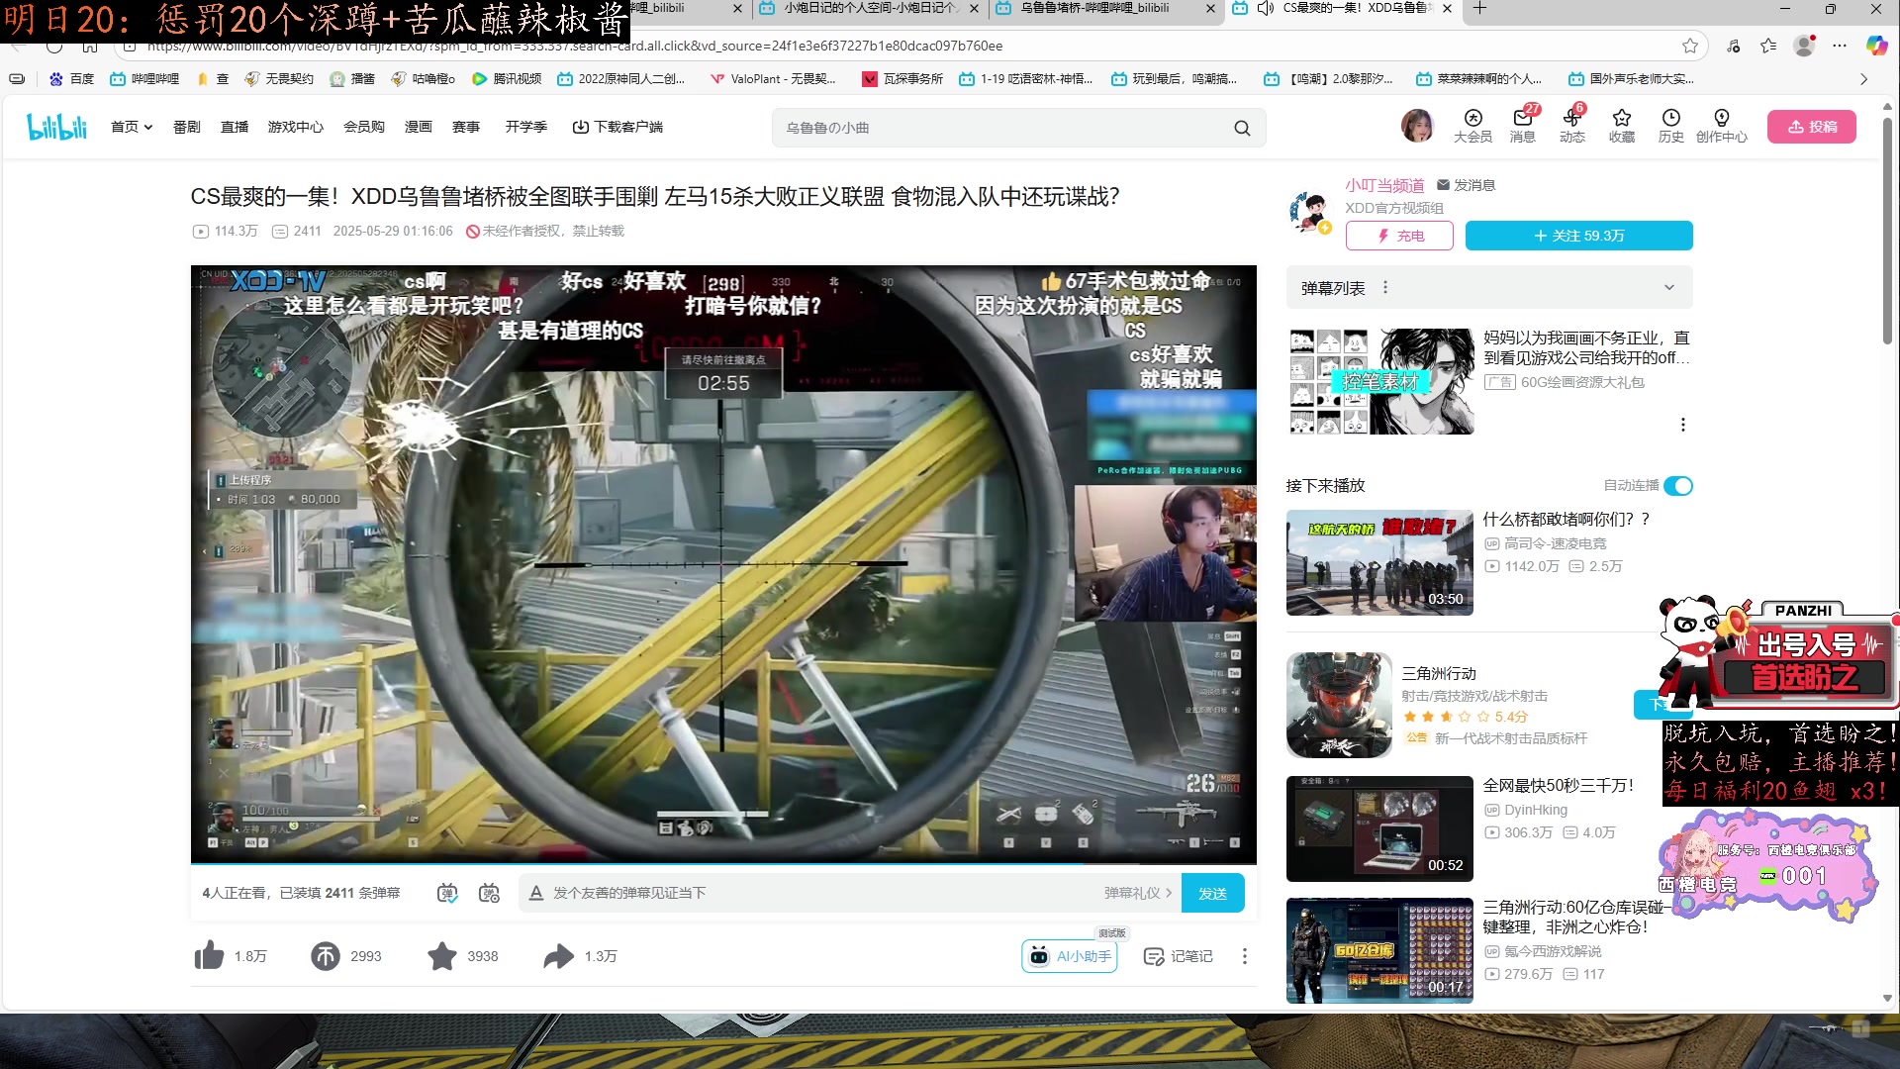The height and width of the screenshot is (1069, 1900).
Task: Click browser favorite star in address bar
Action: [1690, 46]
